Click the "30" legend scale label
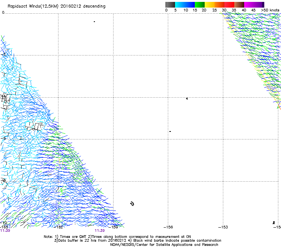281x247 pixels. tap(224, 10)
